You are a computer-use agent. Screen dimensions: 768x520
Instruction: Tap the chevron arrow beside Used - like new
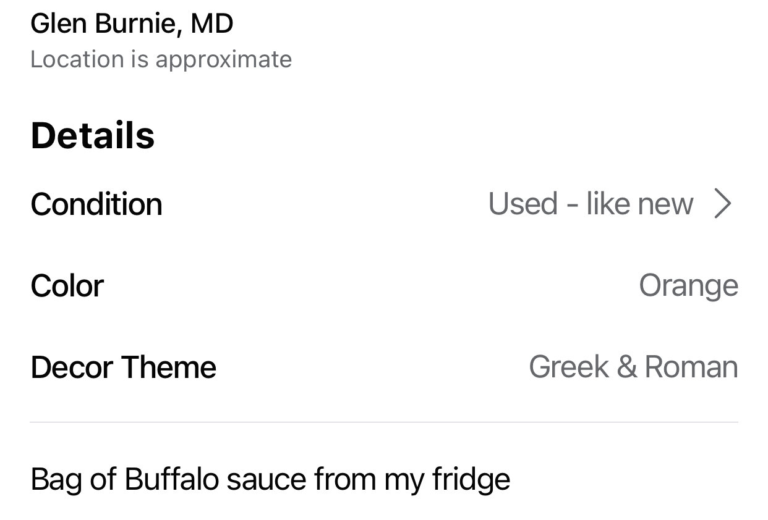point(723,204)
